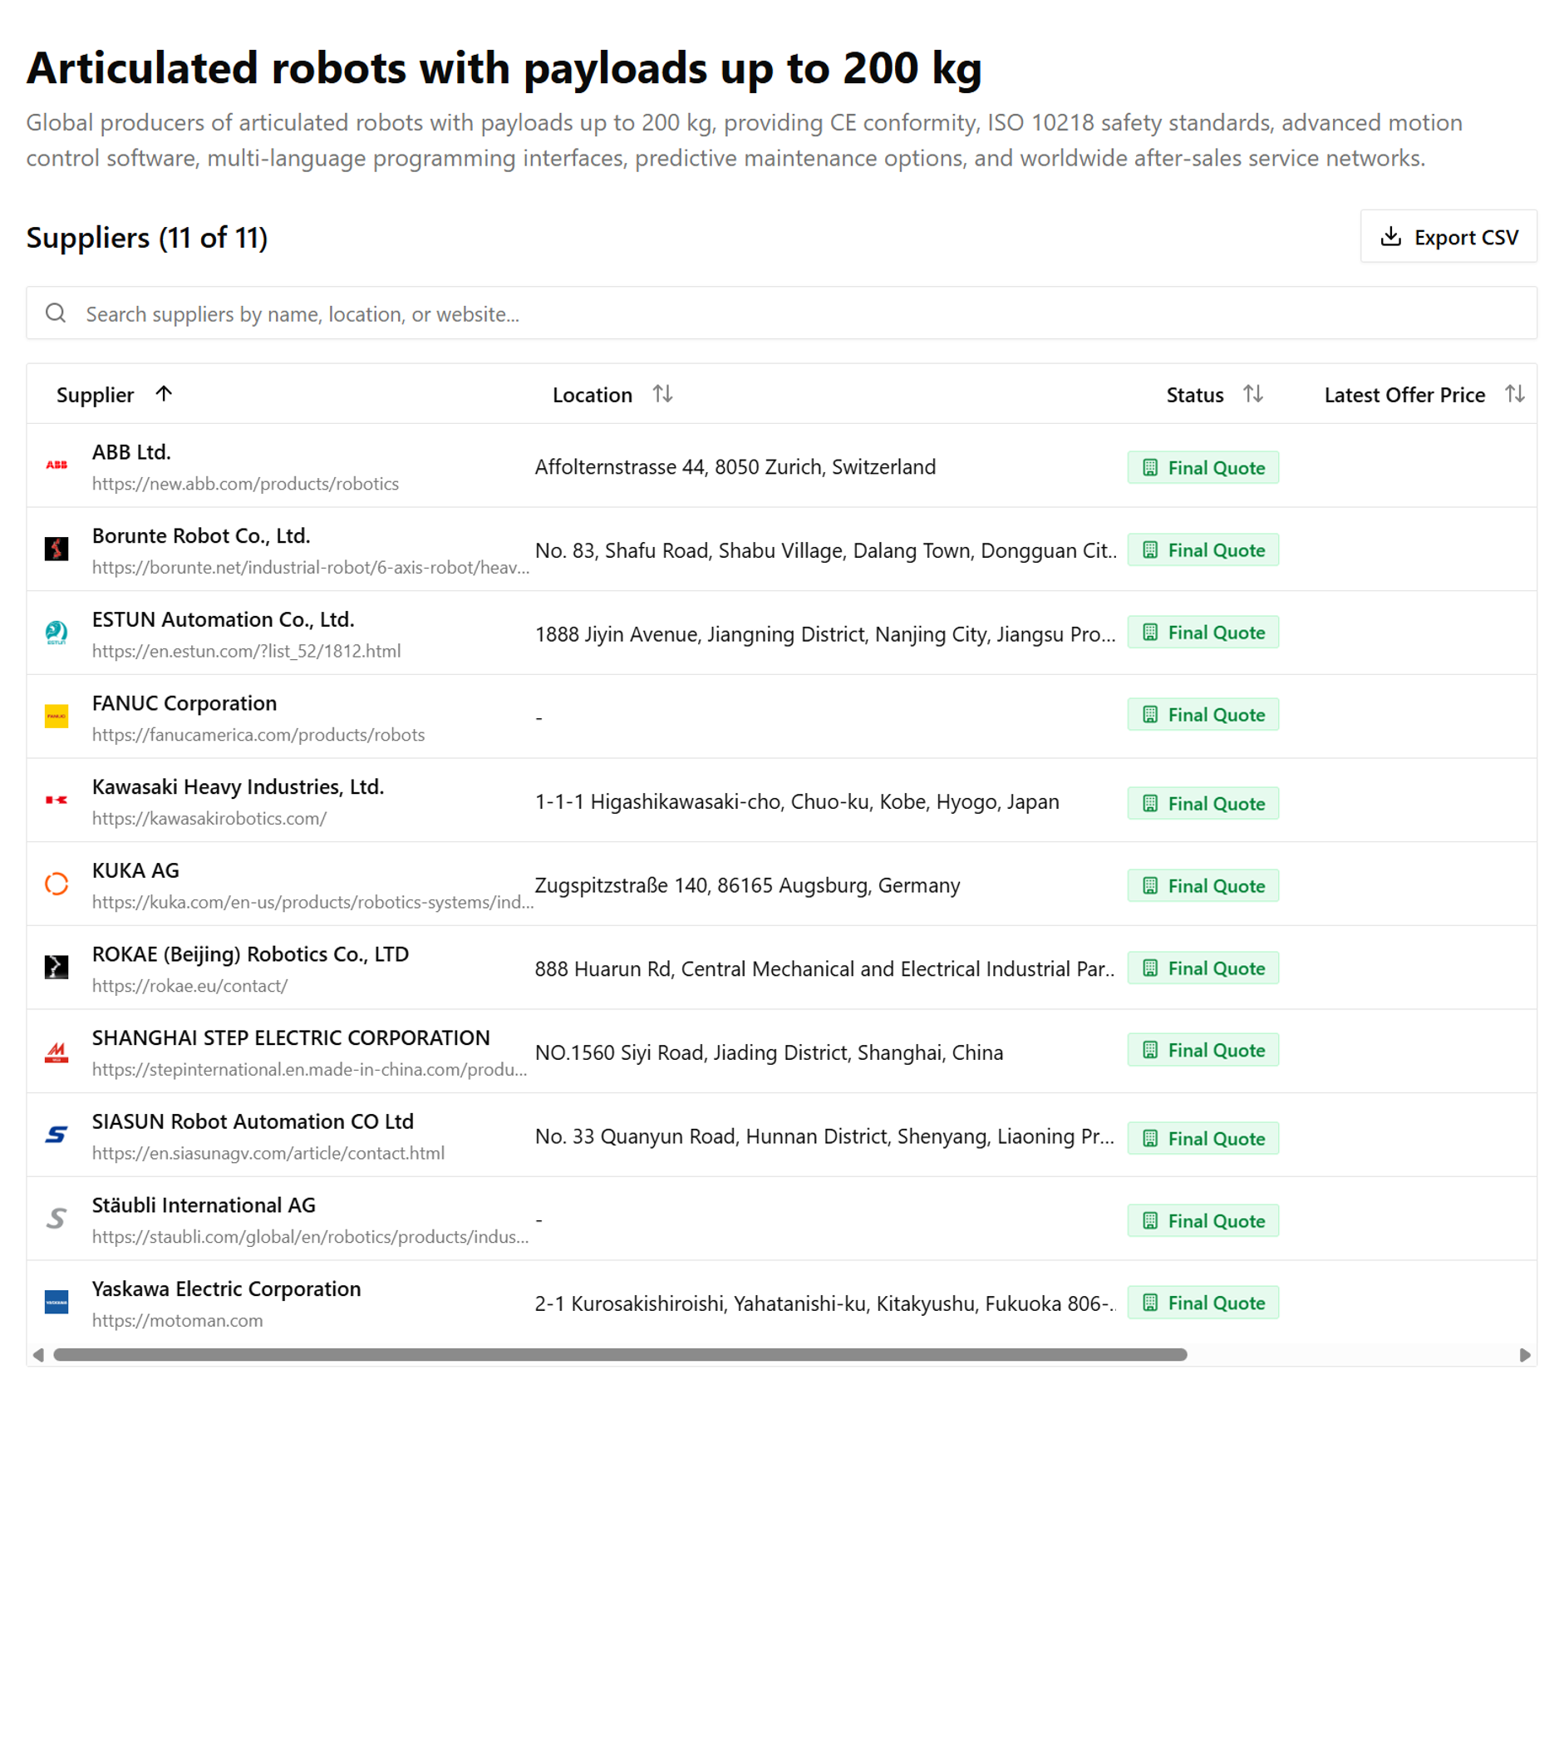Click the Kawasaki Heavy Industries logo icon

(x=57, y=800)
